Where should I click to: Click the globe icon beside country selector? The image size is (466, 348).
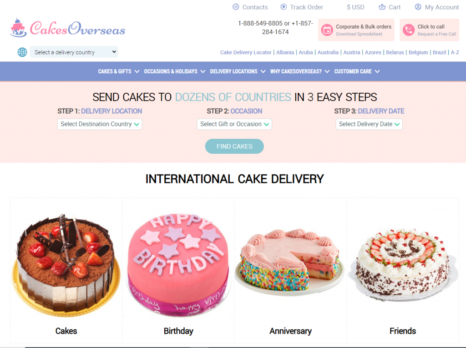tap(22, 52)
